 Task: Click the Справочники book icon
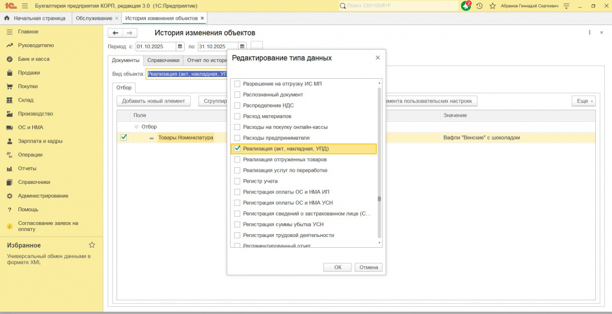(x=10, y=181)
